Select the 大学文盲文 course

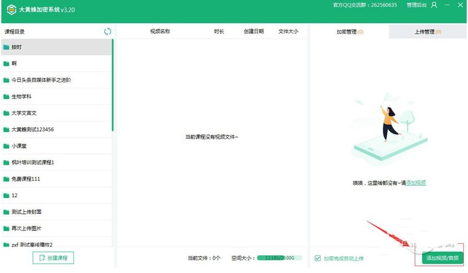pos(57,113)
